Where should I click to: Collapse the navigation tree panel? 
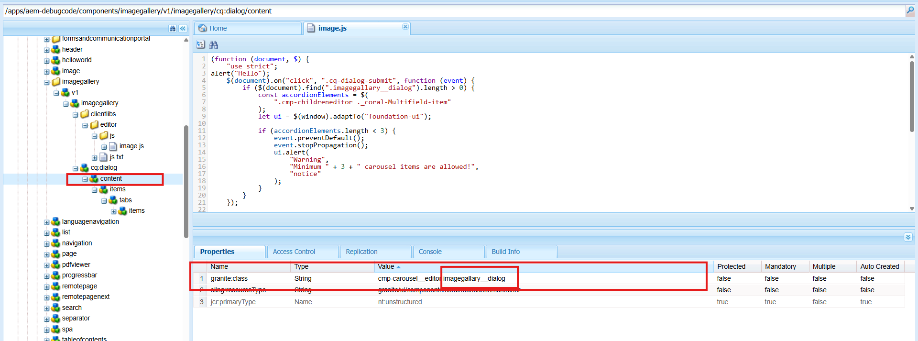[183, 29]
